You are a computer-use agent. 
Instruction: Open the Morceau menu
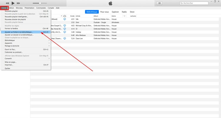pyautogui.click(x=19, y=8)
